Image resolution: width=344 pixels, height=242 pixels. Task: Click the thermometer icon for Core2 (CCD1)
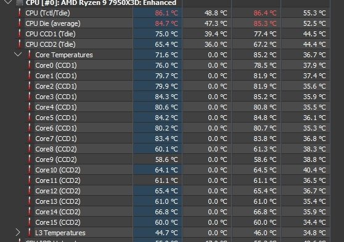click(x=29, y=86)
